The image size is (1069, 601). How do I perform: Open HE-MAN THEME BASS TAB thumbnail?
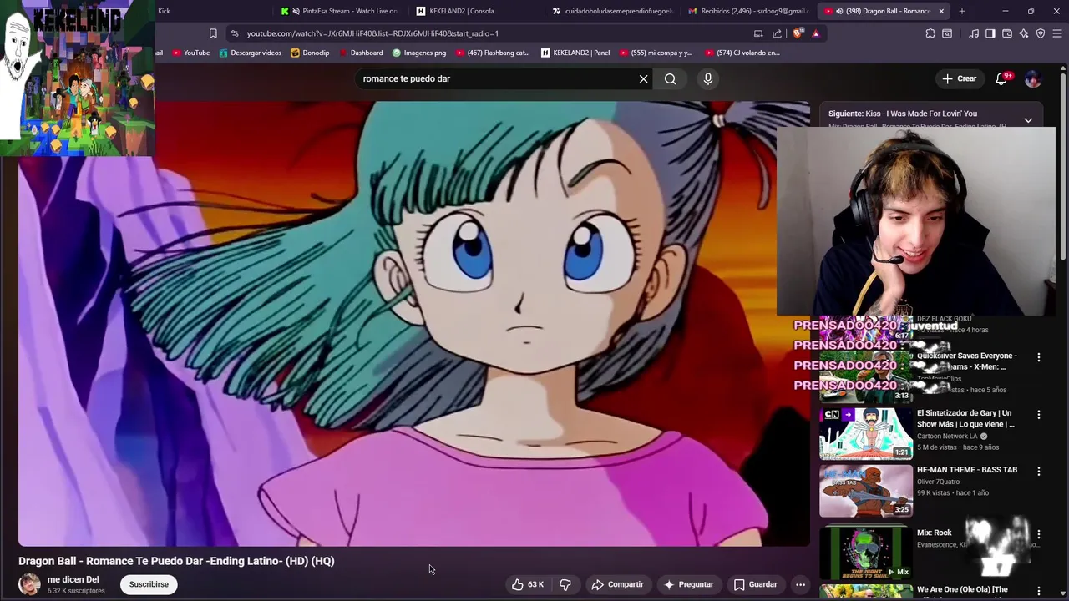click(x=866, y=491)
